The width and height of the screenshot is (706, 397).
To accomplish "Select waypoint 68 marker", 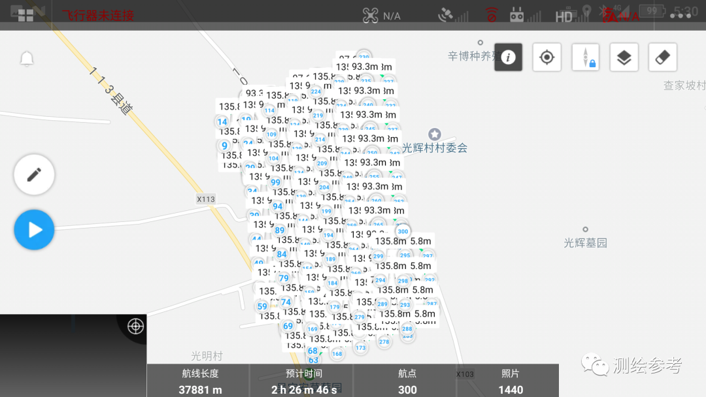I will pos(312,351).
